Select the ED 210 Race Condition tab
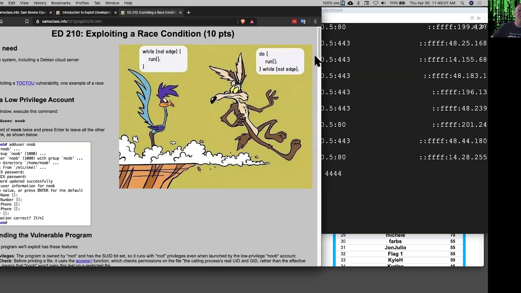521x293 pixels. click(x=151, y=13)
